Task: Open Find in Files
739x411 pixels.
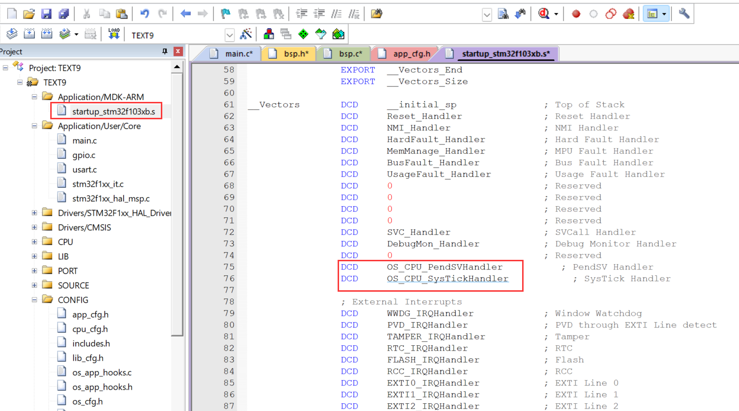Action: (377, 14)
